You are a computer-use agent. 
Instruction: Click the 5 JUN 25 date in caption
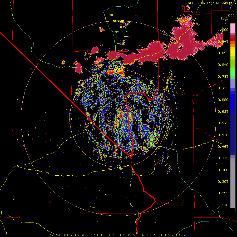[164, 235]
